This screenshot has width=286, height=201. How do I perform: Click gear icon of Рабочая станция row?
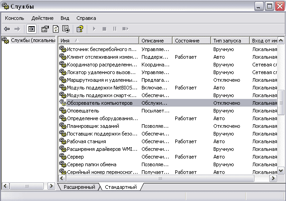(x=62, y=141)
